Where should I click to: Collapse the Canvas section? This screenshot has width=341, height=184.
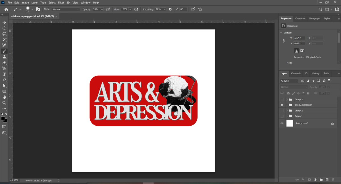(281, 33)
